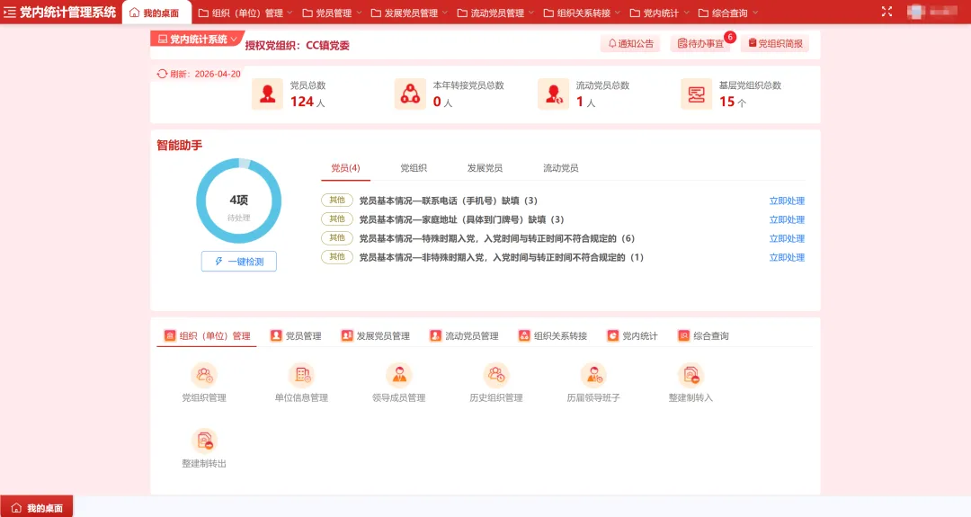Select the 发展党员管理 shortcut tab

coord(375,335)
